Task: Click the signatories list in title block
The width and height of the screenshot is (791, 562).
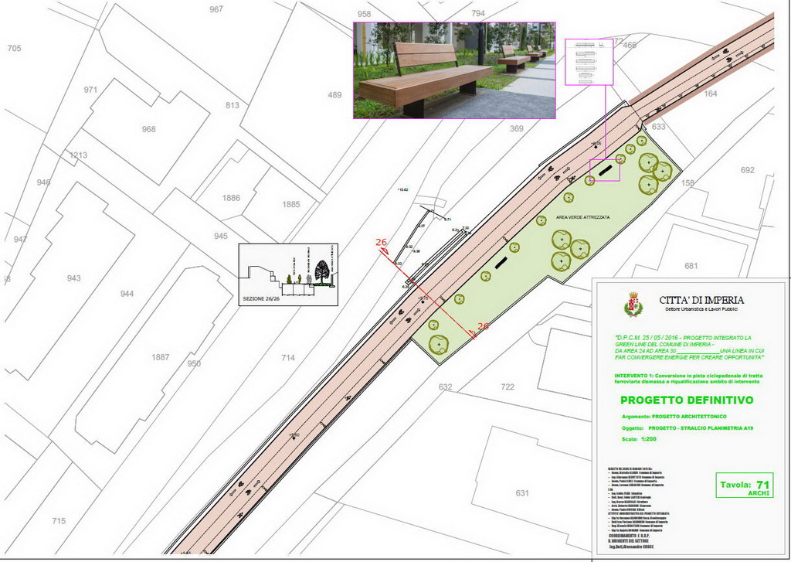Action: [x=639, y=507]
